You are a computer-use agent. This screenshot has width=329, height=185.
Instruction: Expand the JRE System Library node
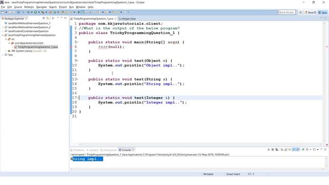(x=6, y=51)
